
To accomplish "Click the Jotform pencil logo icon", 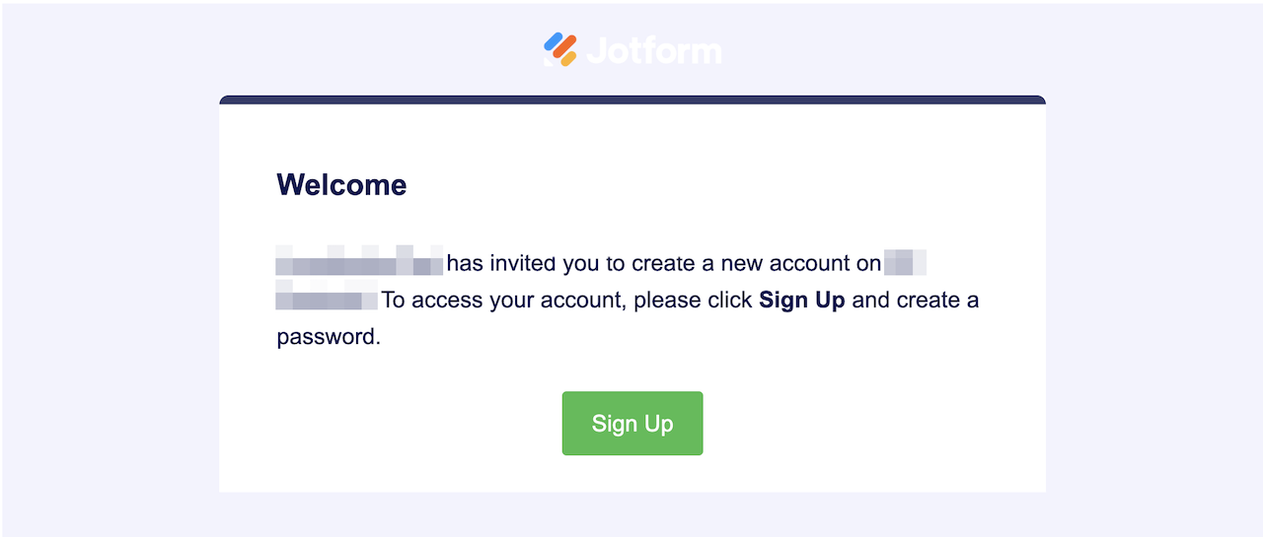I will (x=559, y=49).
